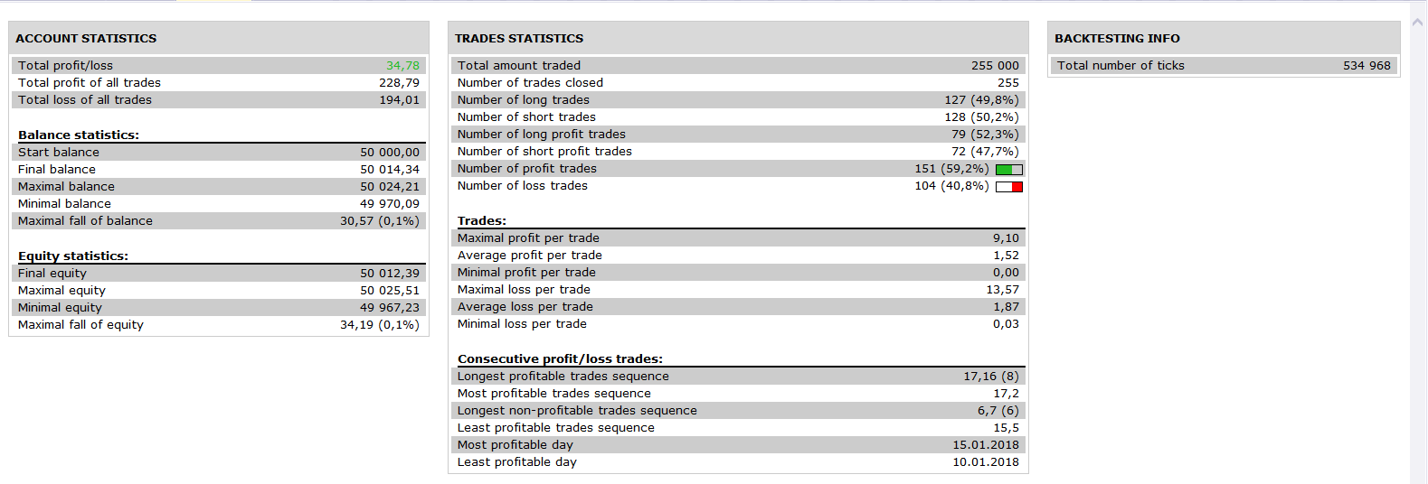Click the red loss trades bar indicator
Image resolution: width=1428 pixels, height=484 pixels.
[1009, 186]
